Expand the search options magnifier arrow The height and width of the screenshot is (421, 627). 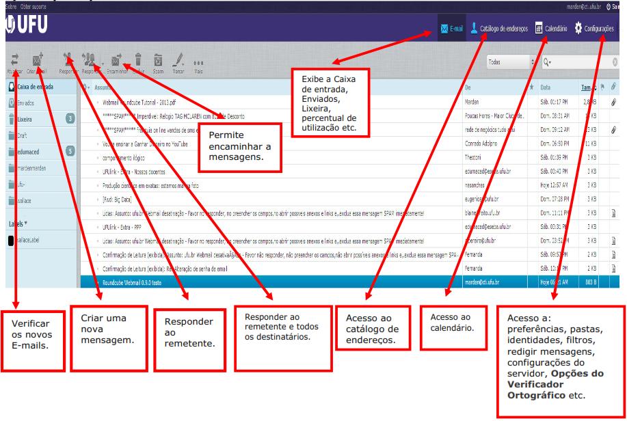(x=548, y=62)
